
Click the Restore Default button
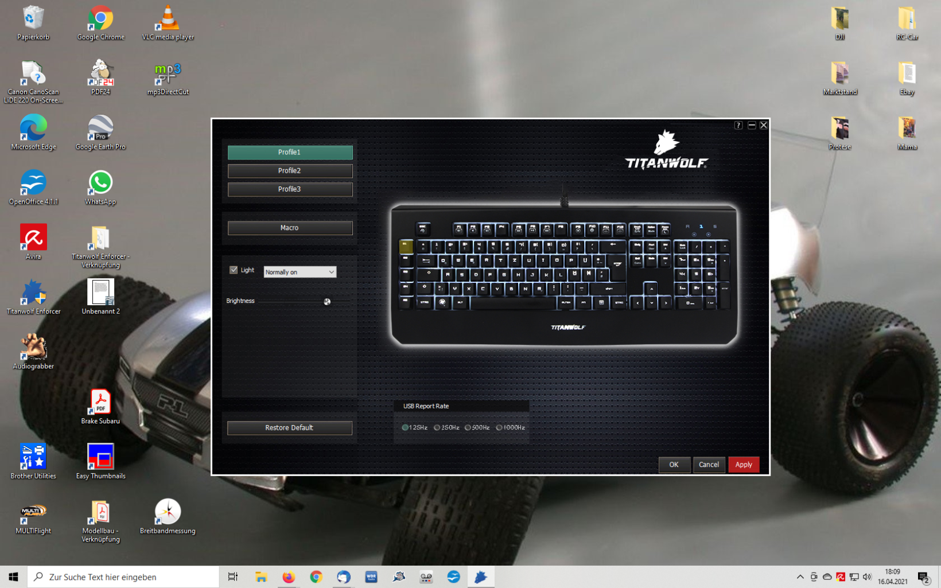(290, 427)
